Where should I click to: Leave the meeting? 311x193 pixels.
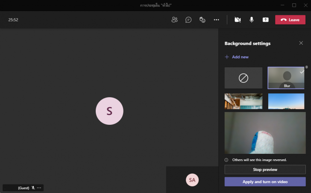(x=290, y=20)
